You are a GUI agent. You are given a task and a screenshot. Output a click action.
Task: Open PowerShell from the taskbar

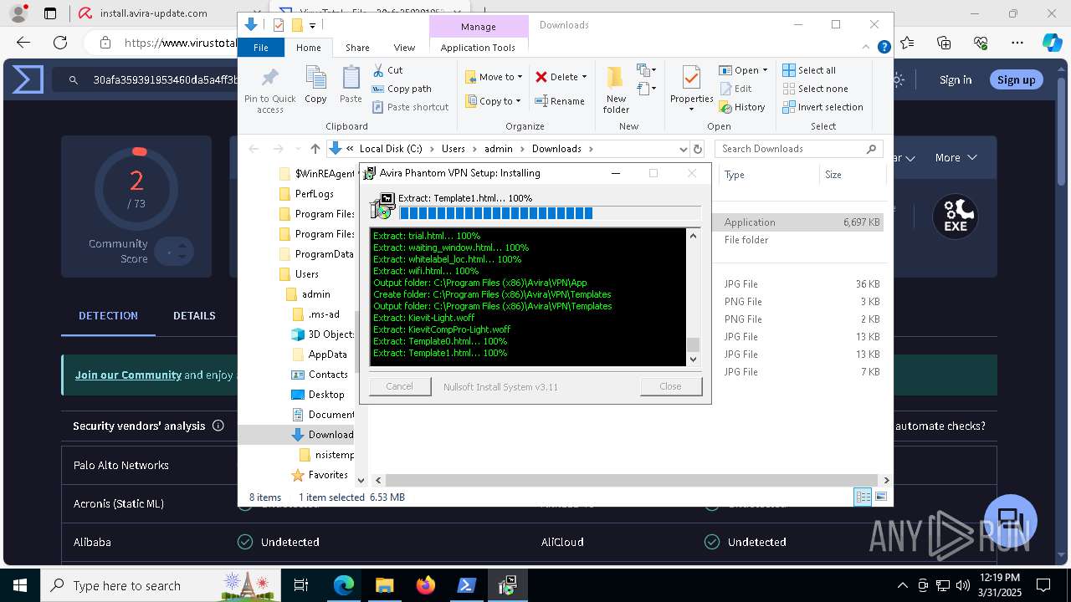[x=466, y=585]
